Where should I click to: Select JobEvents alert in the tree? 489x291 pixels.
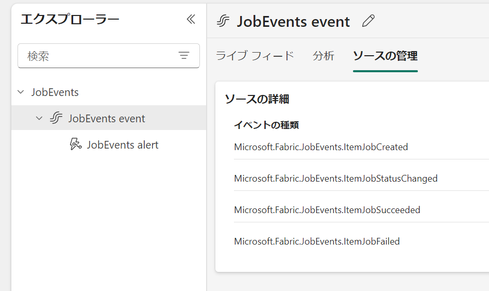[x=123, y=144]
